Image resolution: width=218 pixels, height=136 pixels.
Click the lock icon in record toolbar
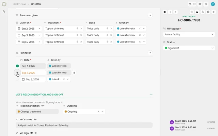click(203, 12)
